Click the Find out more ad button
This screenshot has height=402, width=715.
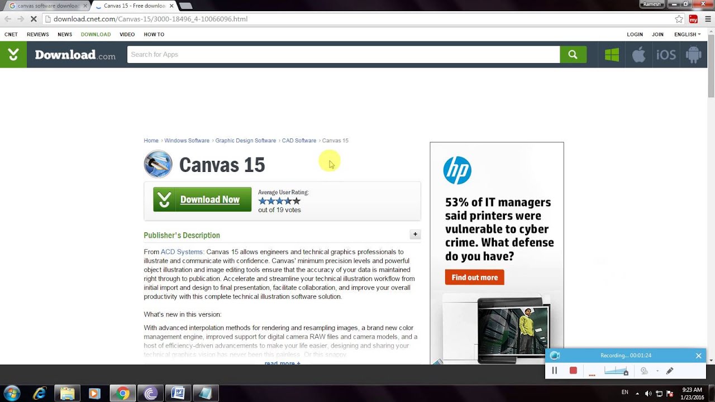475,277
